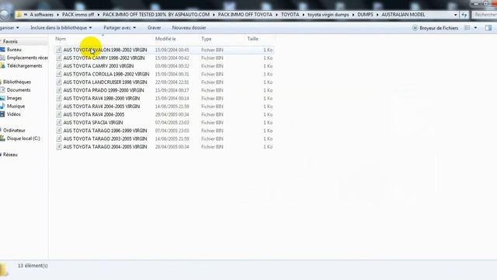Click file icon of AUS TOYOTA SPACIA VIRGIN
Screen dimensions: 497x280
(x=59, y=123)
